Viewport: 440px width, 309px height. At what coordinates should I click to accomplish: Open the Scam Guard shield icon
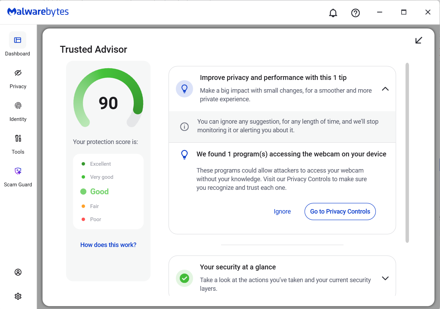(18, 171)
